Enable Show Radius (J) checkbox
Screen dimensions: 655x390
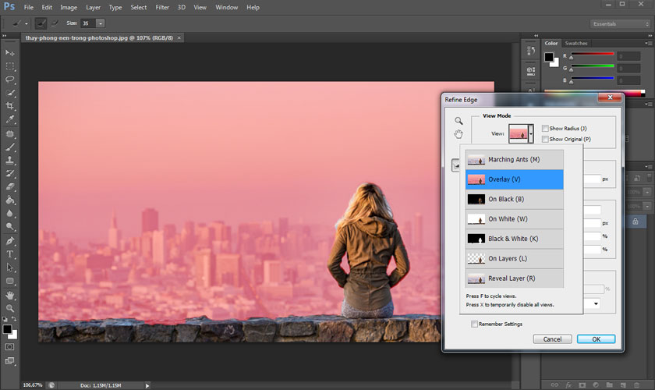545,129
